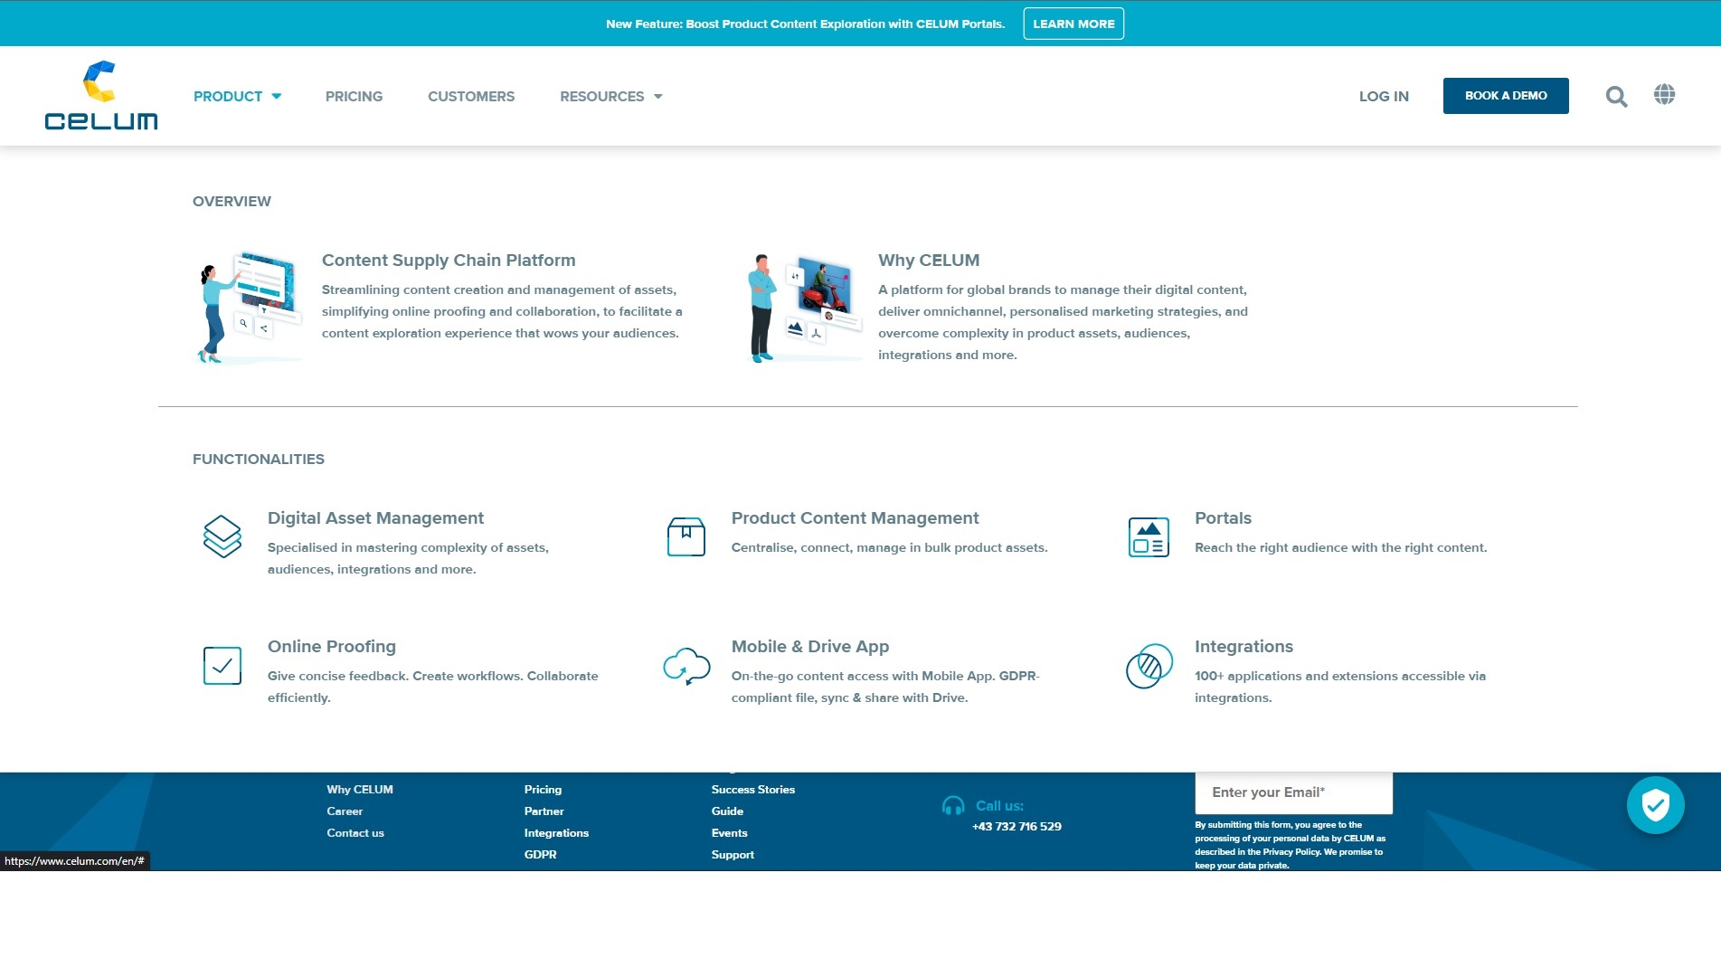The image size is (1721, 977).
Task: Click Learn More in the announcement banner
Action: click(1073, 24)
